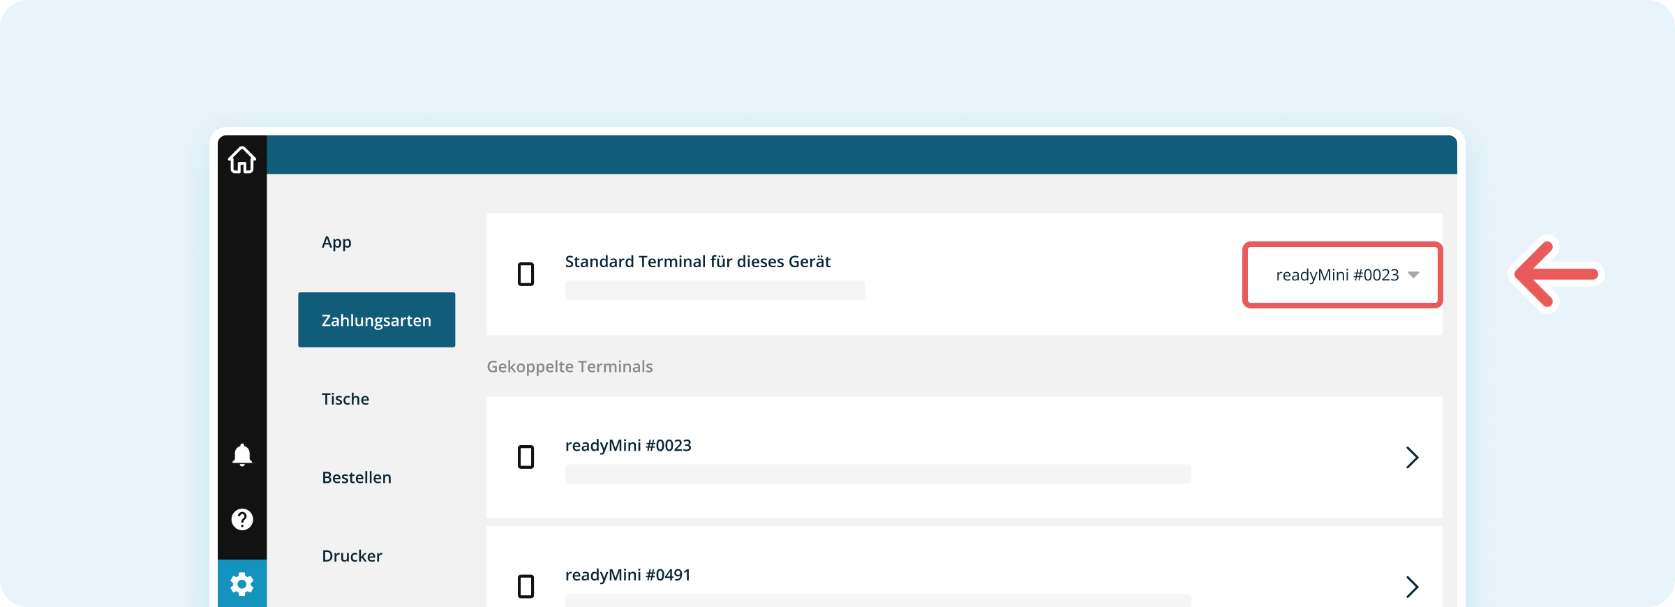
Task: Go to the Home screen icon
Action: pos(242,160)
